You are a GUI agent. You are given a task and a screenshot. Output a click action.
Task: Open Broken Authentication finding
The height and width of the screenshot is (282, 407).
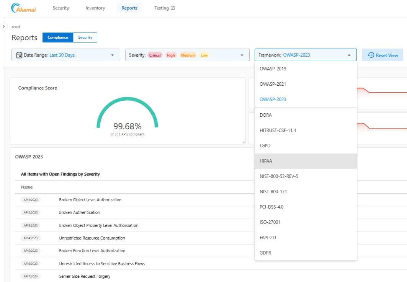pyautogui.click(x=79, y=212)
